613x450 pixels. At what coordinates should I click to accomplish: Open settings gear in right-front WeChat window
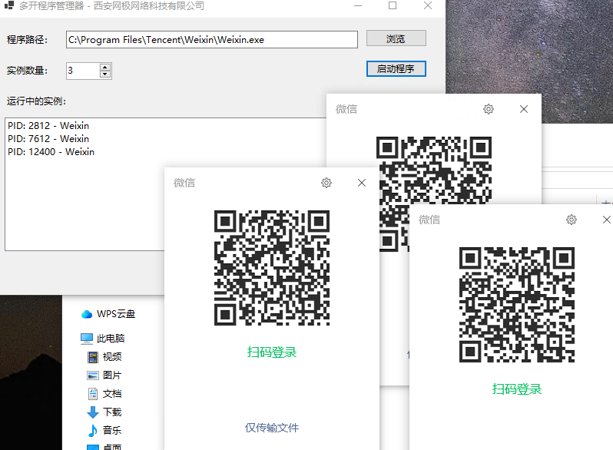click(x=572, y=220)
